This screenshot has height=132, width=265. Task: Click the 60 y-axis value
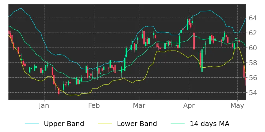(253, 48)
